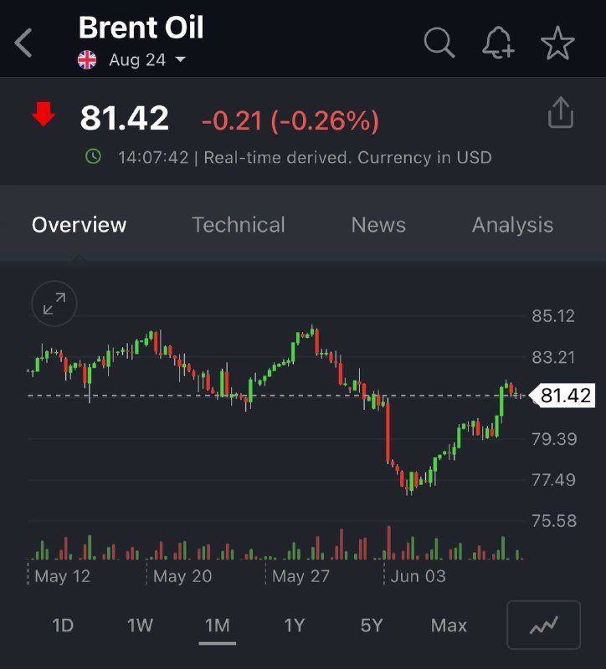Tap the share export icon
The image size is (606, 669).
coord(561,114)
